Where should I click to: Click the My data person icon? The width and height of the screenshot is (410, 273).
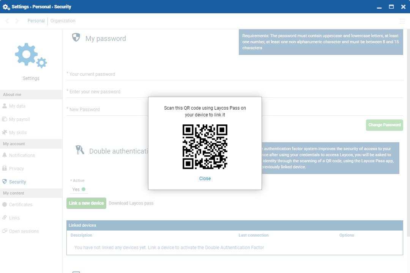click(x=5, y=106)
